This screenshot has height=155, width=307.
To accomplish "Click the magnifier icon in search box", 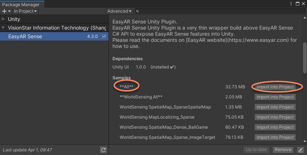I will pos(137,11).
